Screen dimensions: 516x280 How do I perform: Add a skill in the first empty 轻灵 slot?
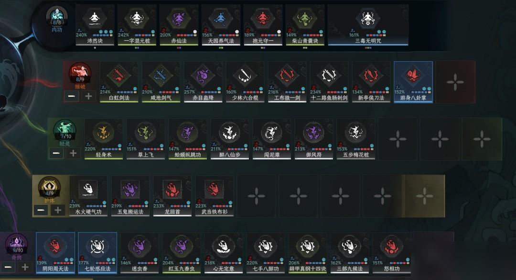398,139
